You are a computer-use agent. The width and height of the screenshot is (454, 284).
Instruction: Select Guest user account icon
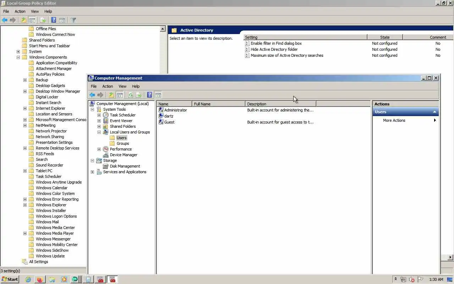click(161, 122)
